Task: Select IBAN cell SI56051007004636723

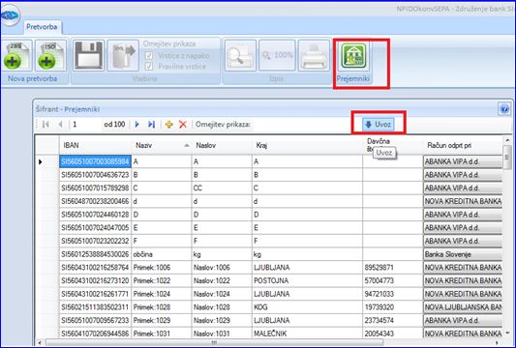Action: coord(95,175)
